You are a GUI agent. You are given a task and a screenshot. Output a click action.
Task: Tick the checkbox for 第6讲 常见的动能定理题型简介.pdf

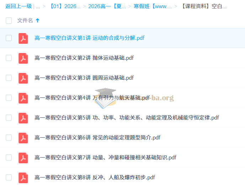pos(9,138)
